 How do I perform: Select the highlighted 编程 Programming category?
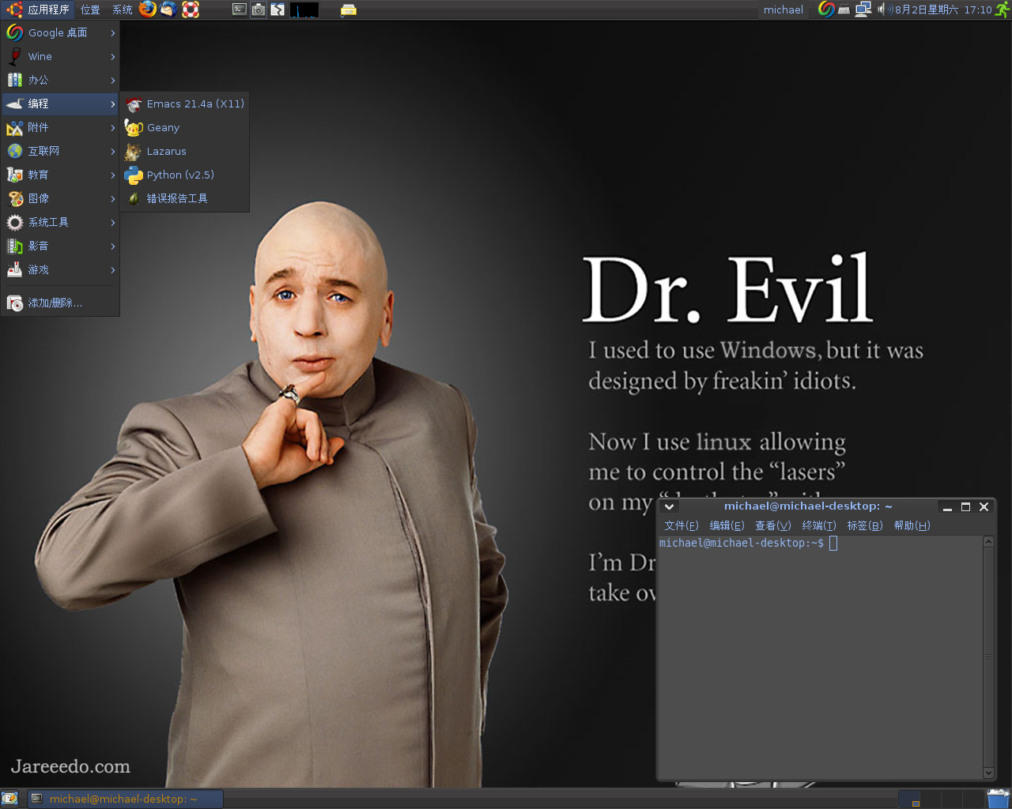coord(60,103)
